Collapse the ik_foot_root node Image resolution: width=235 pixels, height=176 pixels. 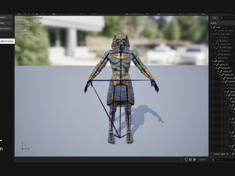pos(213,34)
